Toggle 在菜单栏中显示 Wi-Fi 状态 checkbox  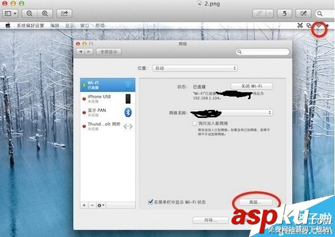coord(150,202)
